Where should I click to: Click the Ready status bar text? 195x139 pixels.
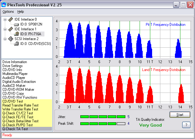(7, 135)
